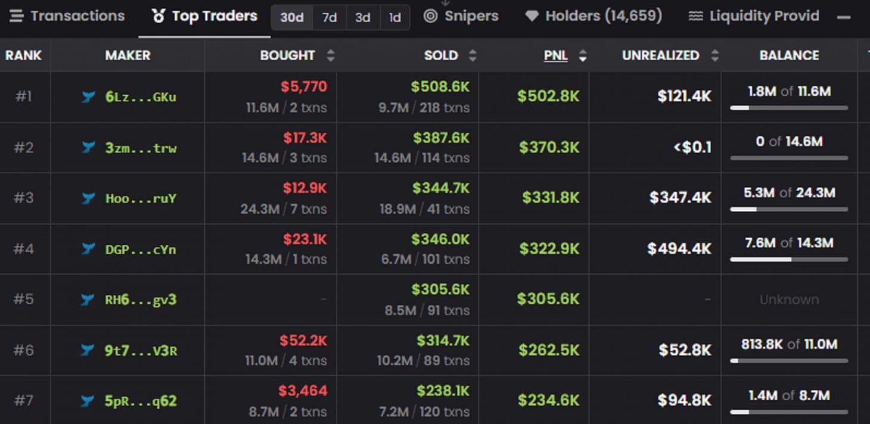Collapse panel with the minus icon
The height and width of the screenshot is (424, 870).
pos(843,17)
